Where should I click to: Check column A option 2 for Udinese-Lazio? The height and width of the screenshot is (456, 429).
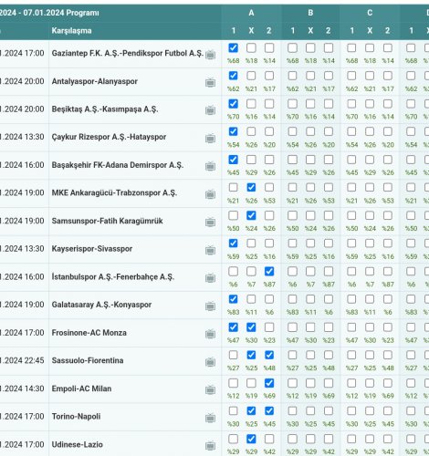coord(269,439)
